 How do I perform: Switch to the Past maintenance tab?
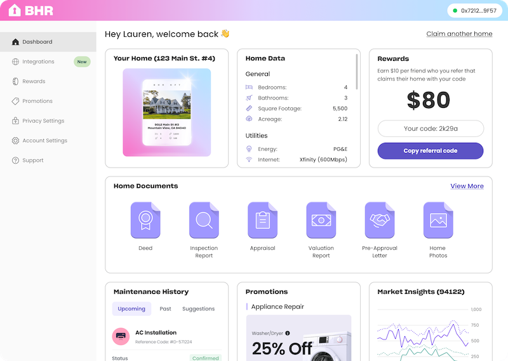click(165, 309)
